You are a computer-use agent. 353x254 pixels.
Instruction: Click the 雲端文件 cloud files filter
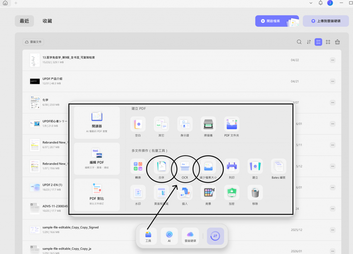tap(33, 42)
